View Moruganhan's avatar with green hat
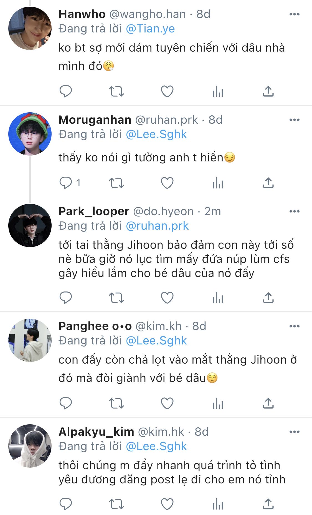The height and width of the screenshot is (515, 312). tap(30, 134)
